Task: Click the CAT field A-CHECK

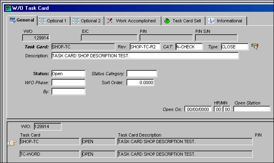Action: coord(189,47)
